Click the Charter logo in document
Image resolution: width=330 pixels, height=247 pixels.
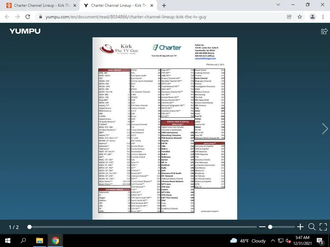point(167,48)
